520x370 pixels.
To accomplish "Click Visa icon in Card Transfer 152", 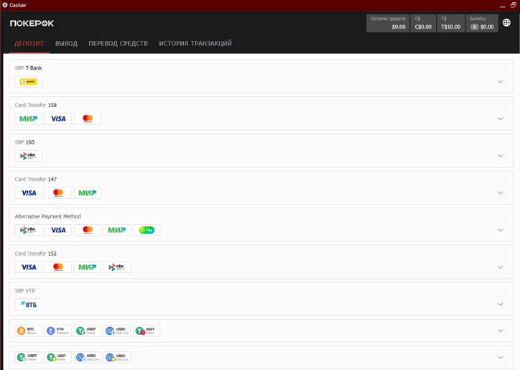I will 29,267.
